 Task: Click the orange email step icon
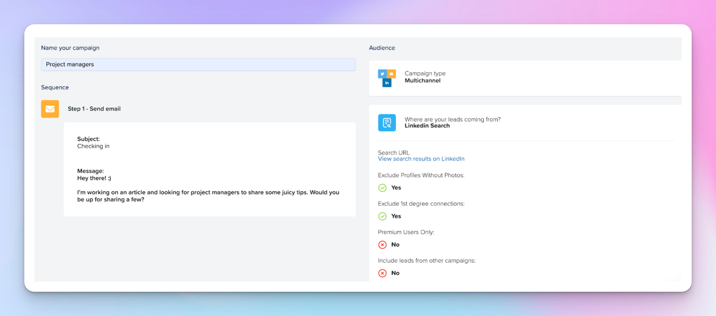click(50, 109)
